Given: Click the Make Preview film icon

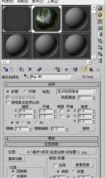Looking at the screenshot, I should 100,41.
